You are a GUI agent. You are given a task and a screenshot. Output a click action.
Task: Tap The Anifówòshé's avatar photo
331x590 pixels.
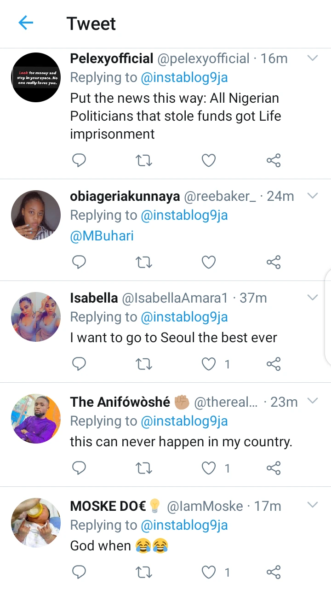36,419
